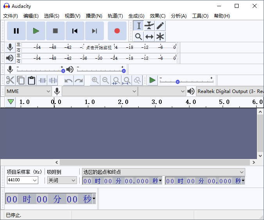Click Play-at-speed green button
Image resolution: width=264 pixels, height=220 pixels.
[x=152, y=80]
